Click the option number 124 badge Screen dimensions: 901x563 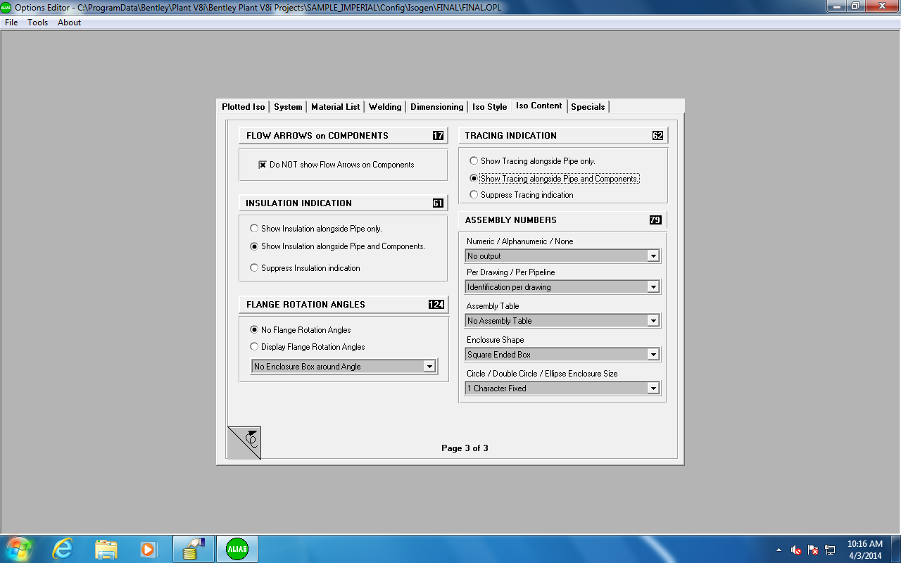(436, 305)
